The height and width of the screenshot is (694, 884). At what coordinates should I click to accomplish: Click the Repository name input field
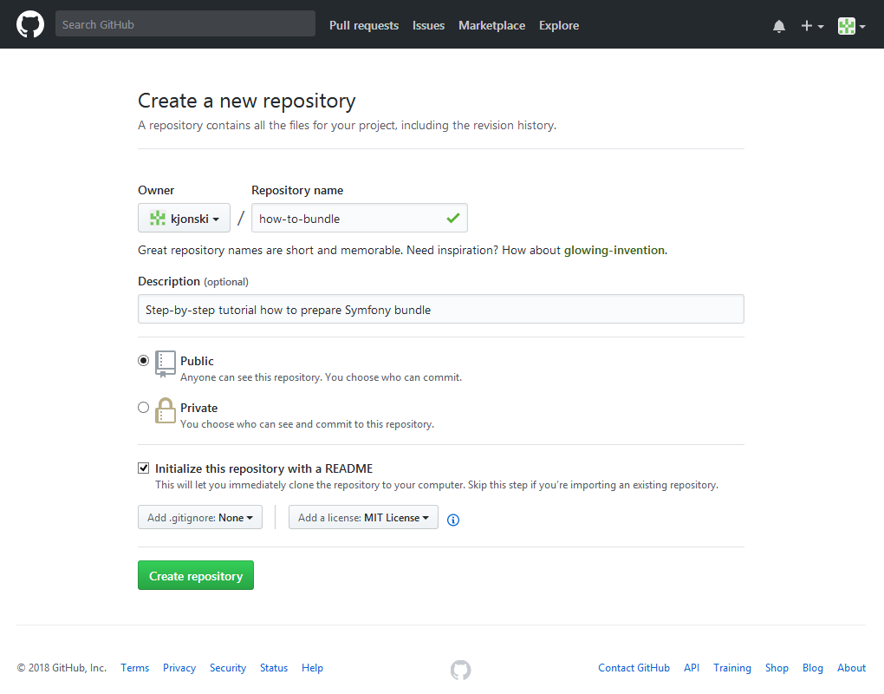point(359,218)
